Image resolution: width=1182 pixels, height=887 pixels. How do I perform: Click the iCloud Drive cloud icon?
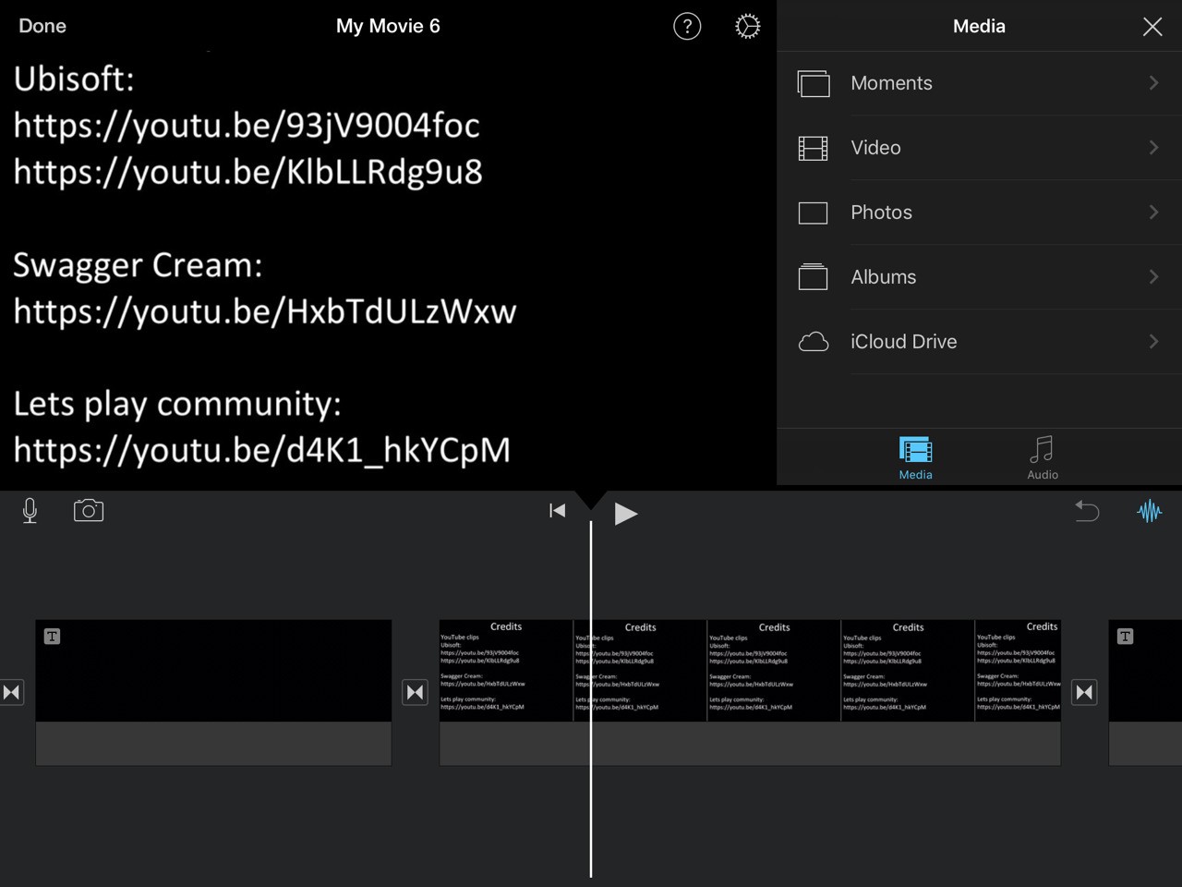(813, 342)
